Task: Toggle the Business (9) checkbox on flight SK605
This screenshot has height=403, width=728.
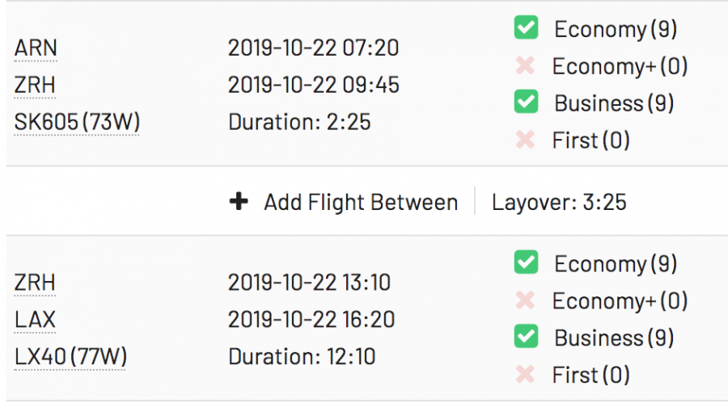Action: click(x=527, y=103)
